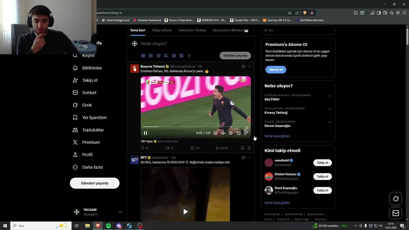Follow Disket Kutusu with Takip et
The width and height of the screenshot is (409, 230).
(322, 176)
